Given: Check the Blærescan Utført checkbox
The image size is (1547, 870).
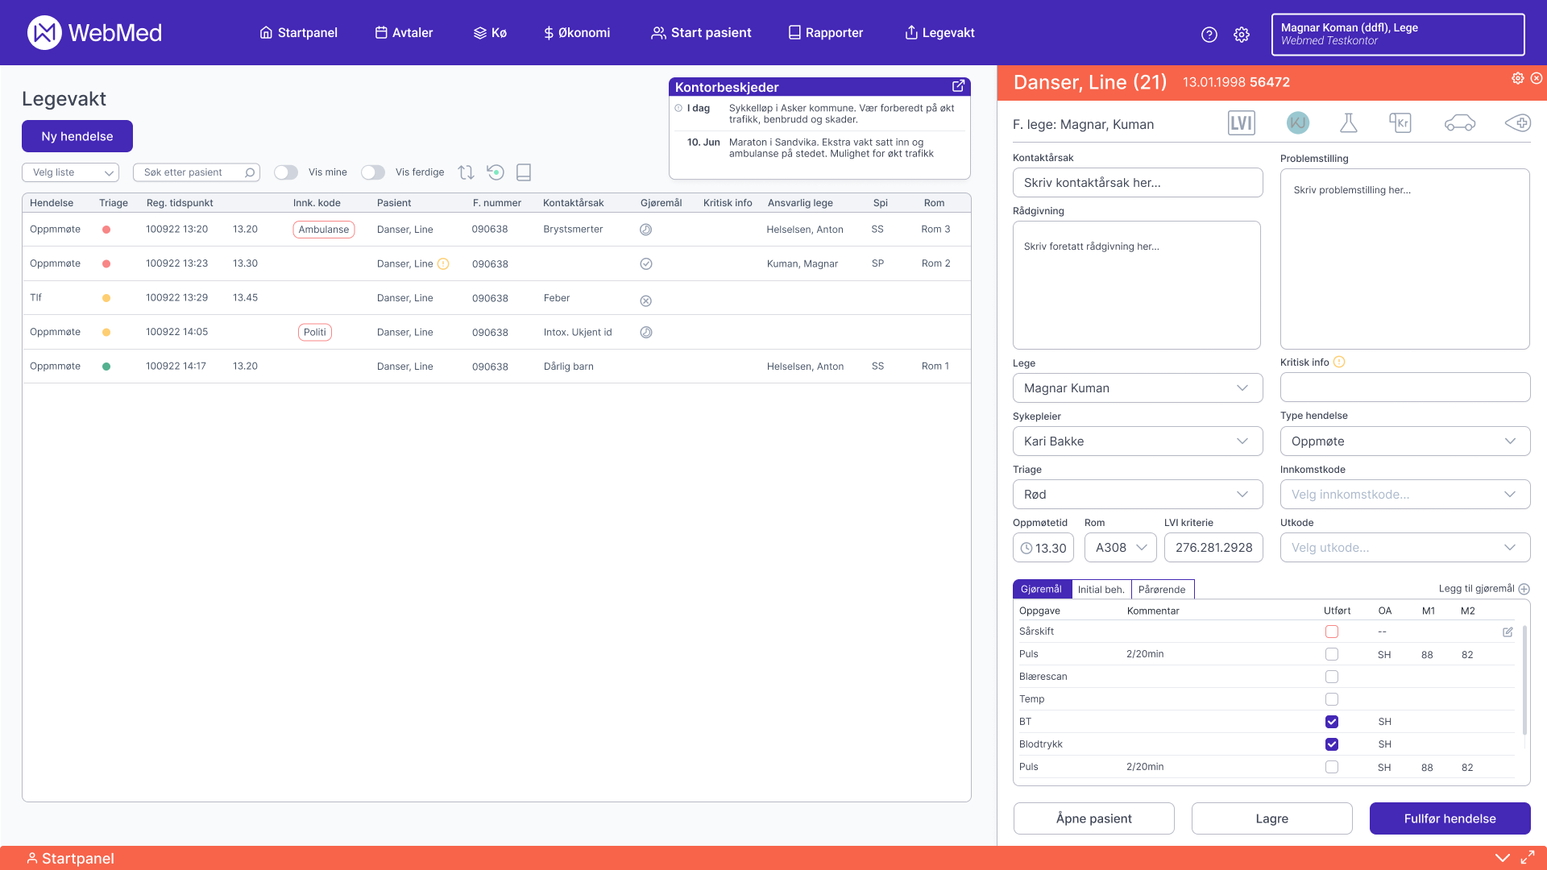Looking at the screenshot, I should click(1331, 677).
